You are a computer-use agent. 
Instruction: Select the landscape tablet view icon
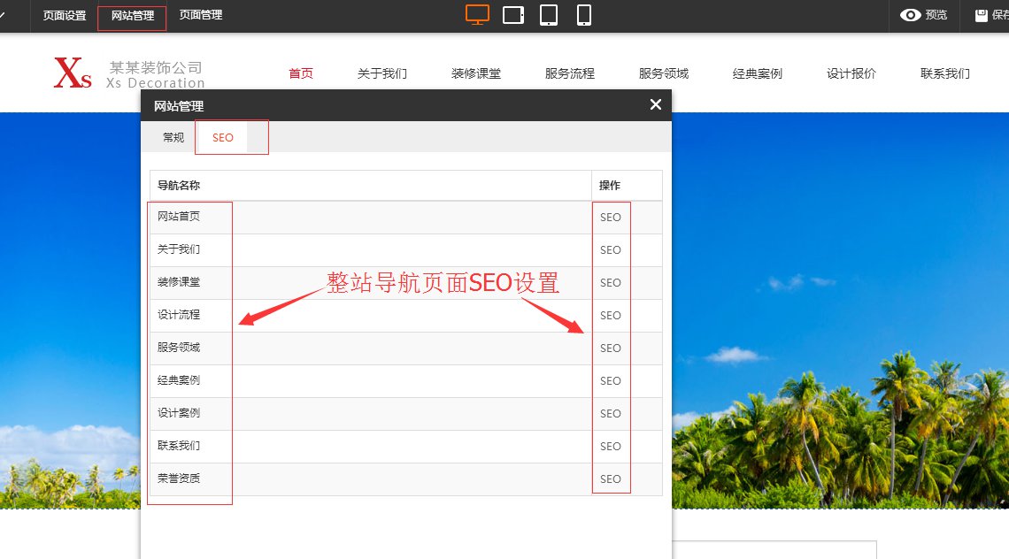(x=513, y=15)
